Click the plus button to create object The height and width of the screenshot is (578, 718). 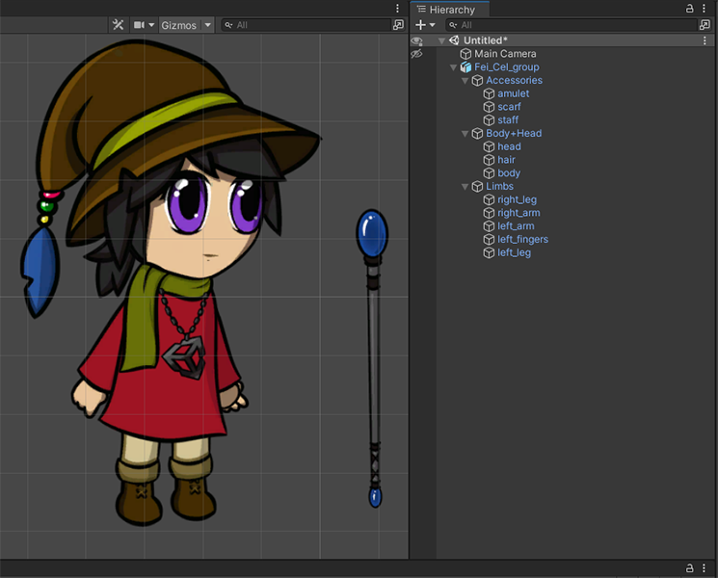[x=420, y=25]
